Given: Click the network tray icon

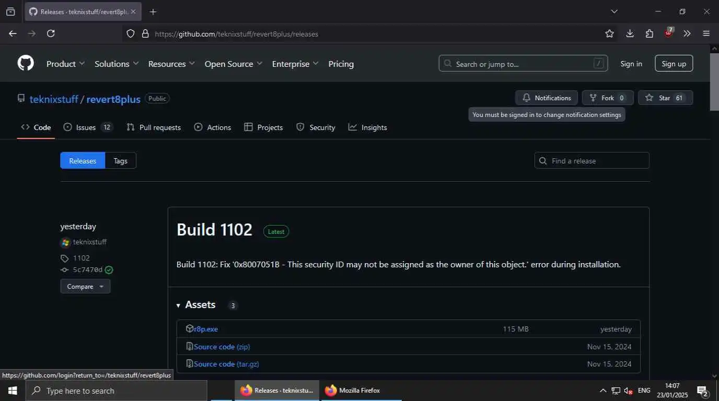Looking at the screenshot, I should [x=616, y=391].
